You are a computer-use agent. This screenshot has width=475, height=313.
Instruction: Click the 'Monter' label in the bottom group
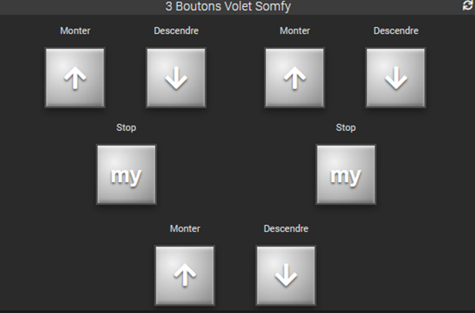[185, 228]
